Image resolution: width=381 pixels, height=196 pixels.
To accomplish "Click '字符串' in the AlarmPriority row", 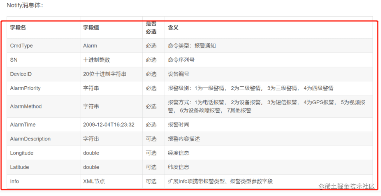I will pos(91,88).
